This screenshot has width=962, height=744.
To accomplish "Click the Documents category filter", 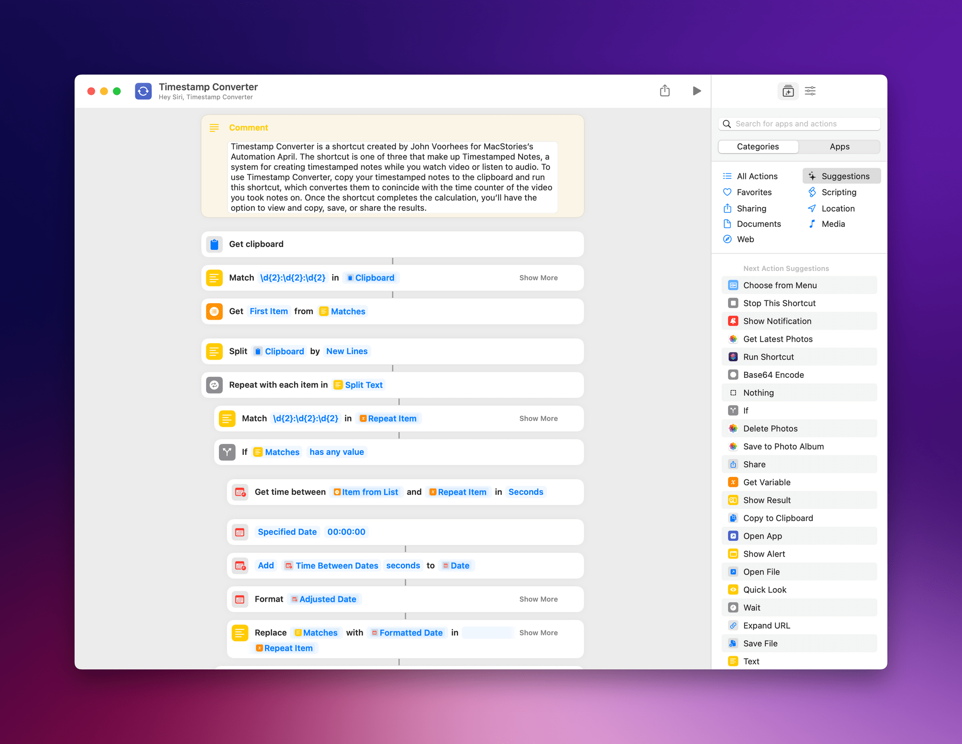I will (x=757, y=224).
